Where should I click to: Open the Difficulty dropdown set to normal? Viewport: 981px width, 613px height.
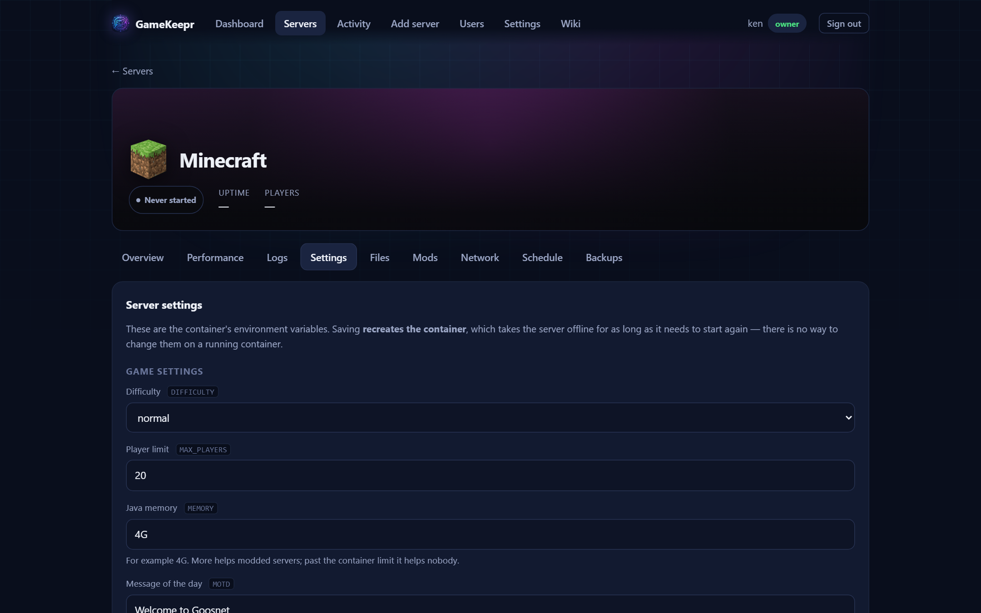click(490, 418)
